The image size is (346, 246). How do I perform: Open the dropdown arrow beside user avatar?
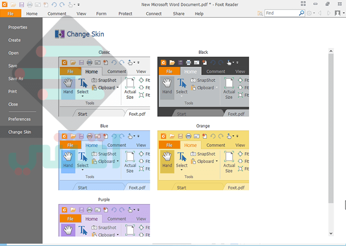344,13
